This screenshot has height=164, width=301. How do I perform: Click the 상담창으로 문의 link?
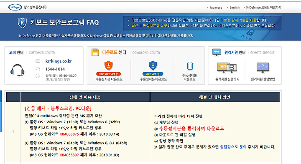(233, 147)
